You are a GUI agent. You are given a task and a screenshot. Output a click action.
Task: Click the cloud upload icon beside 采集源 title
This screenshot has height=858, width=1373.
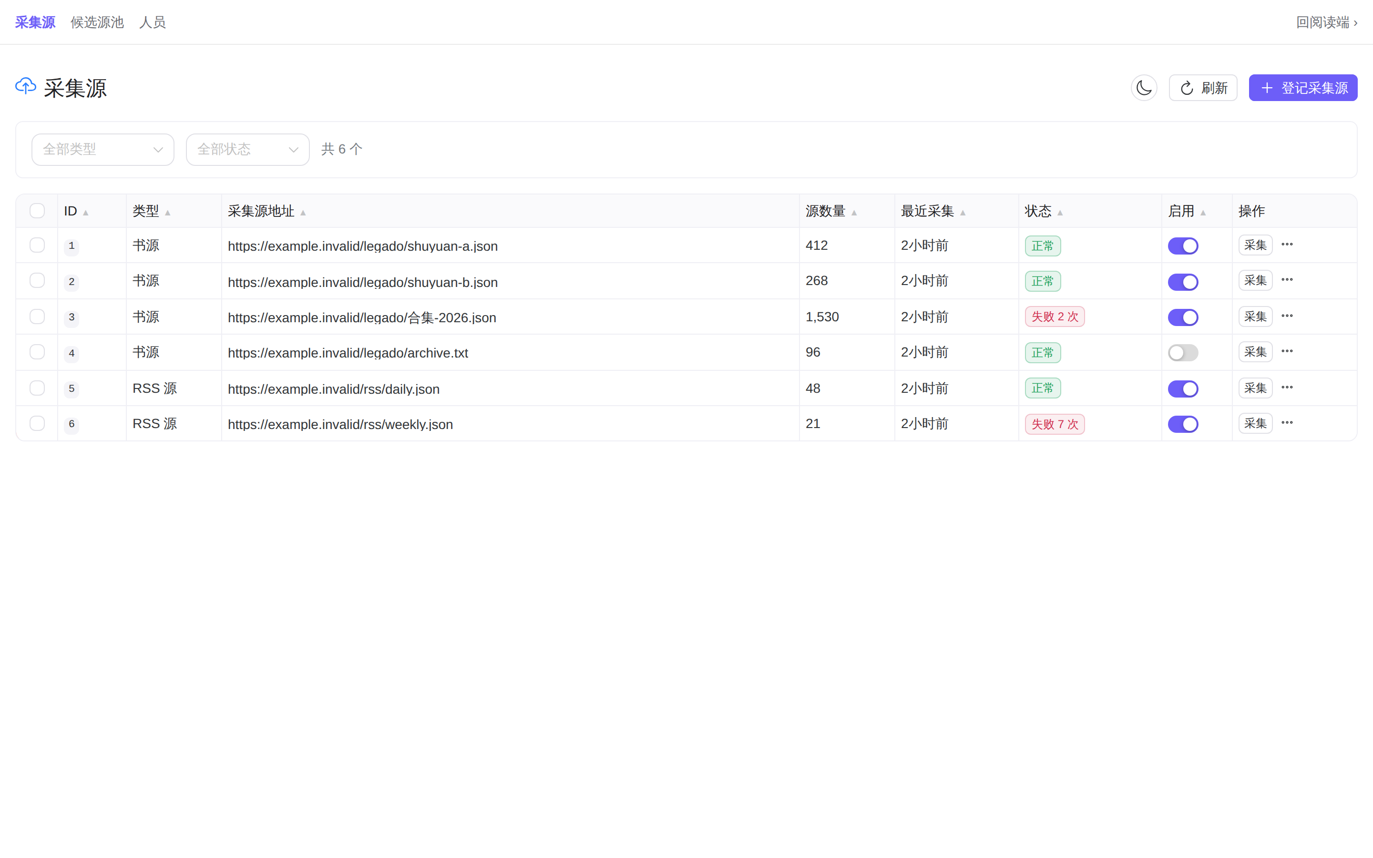[26, 86]
